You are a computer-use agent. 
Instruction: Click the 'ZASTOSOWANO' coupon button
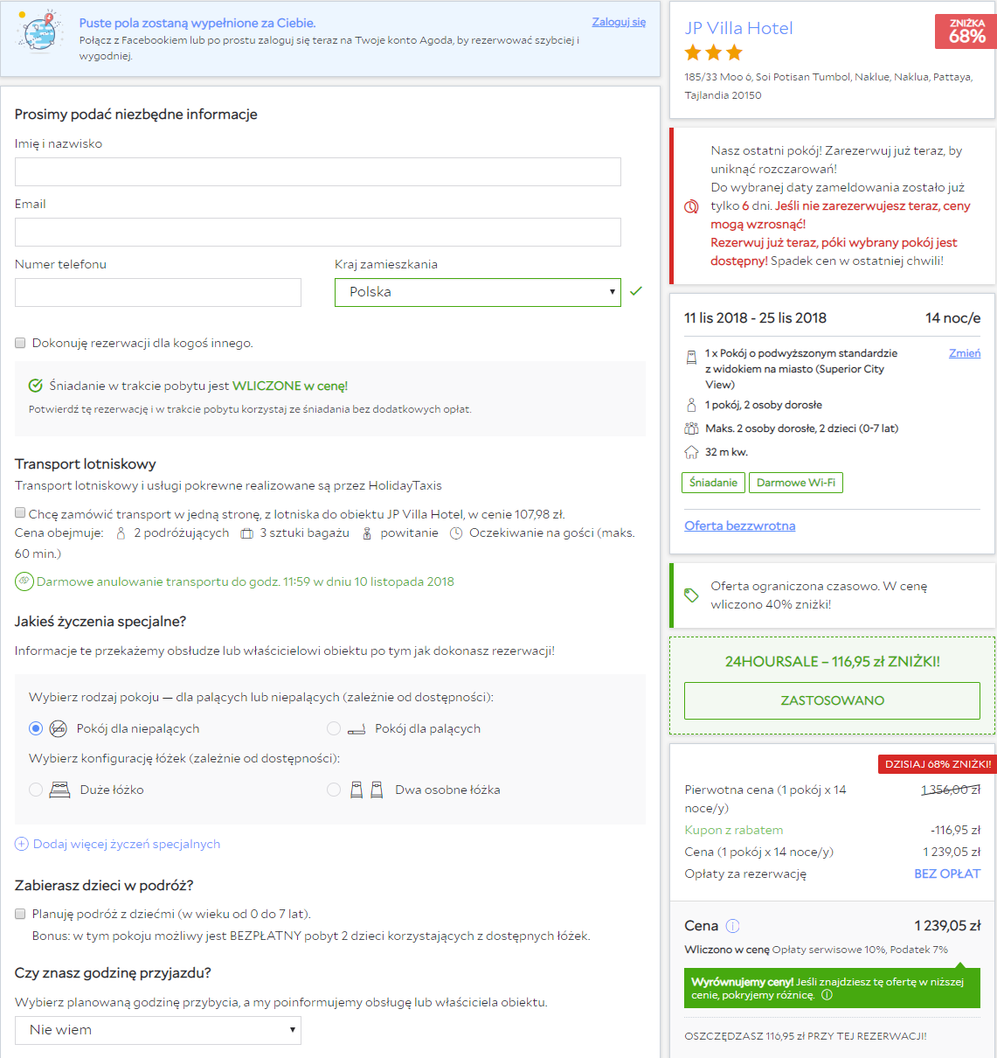pyautogui.click(x=832, y=700)
